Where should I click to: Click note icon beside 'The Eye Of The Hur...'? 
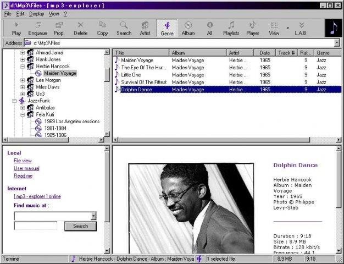pos(117,67)
